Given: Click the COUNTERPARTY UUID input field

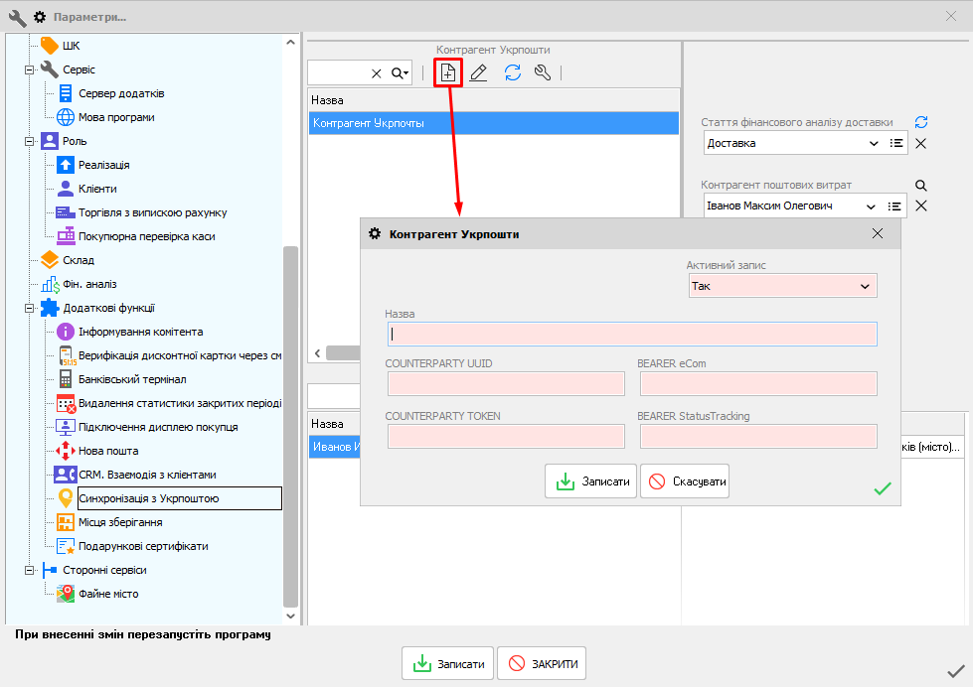Looking at the screenshot, I should [x=506, y=384].
